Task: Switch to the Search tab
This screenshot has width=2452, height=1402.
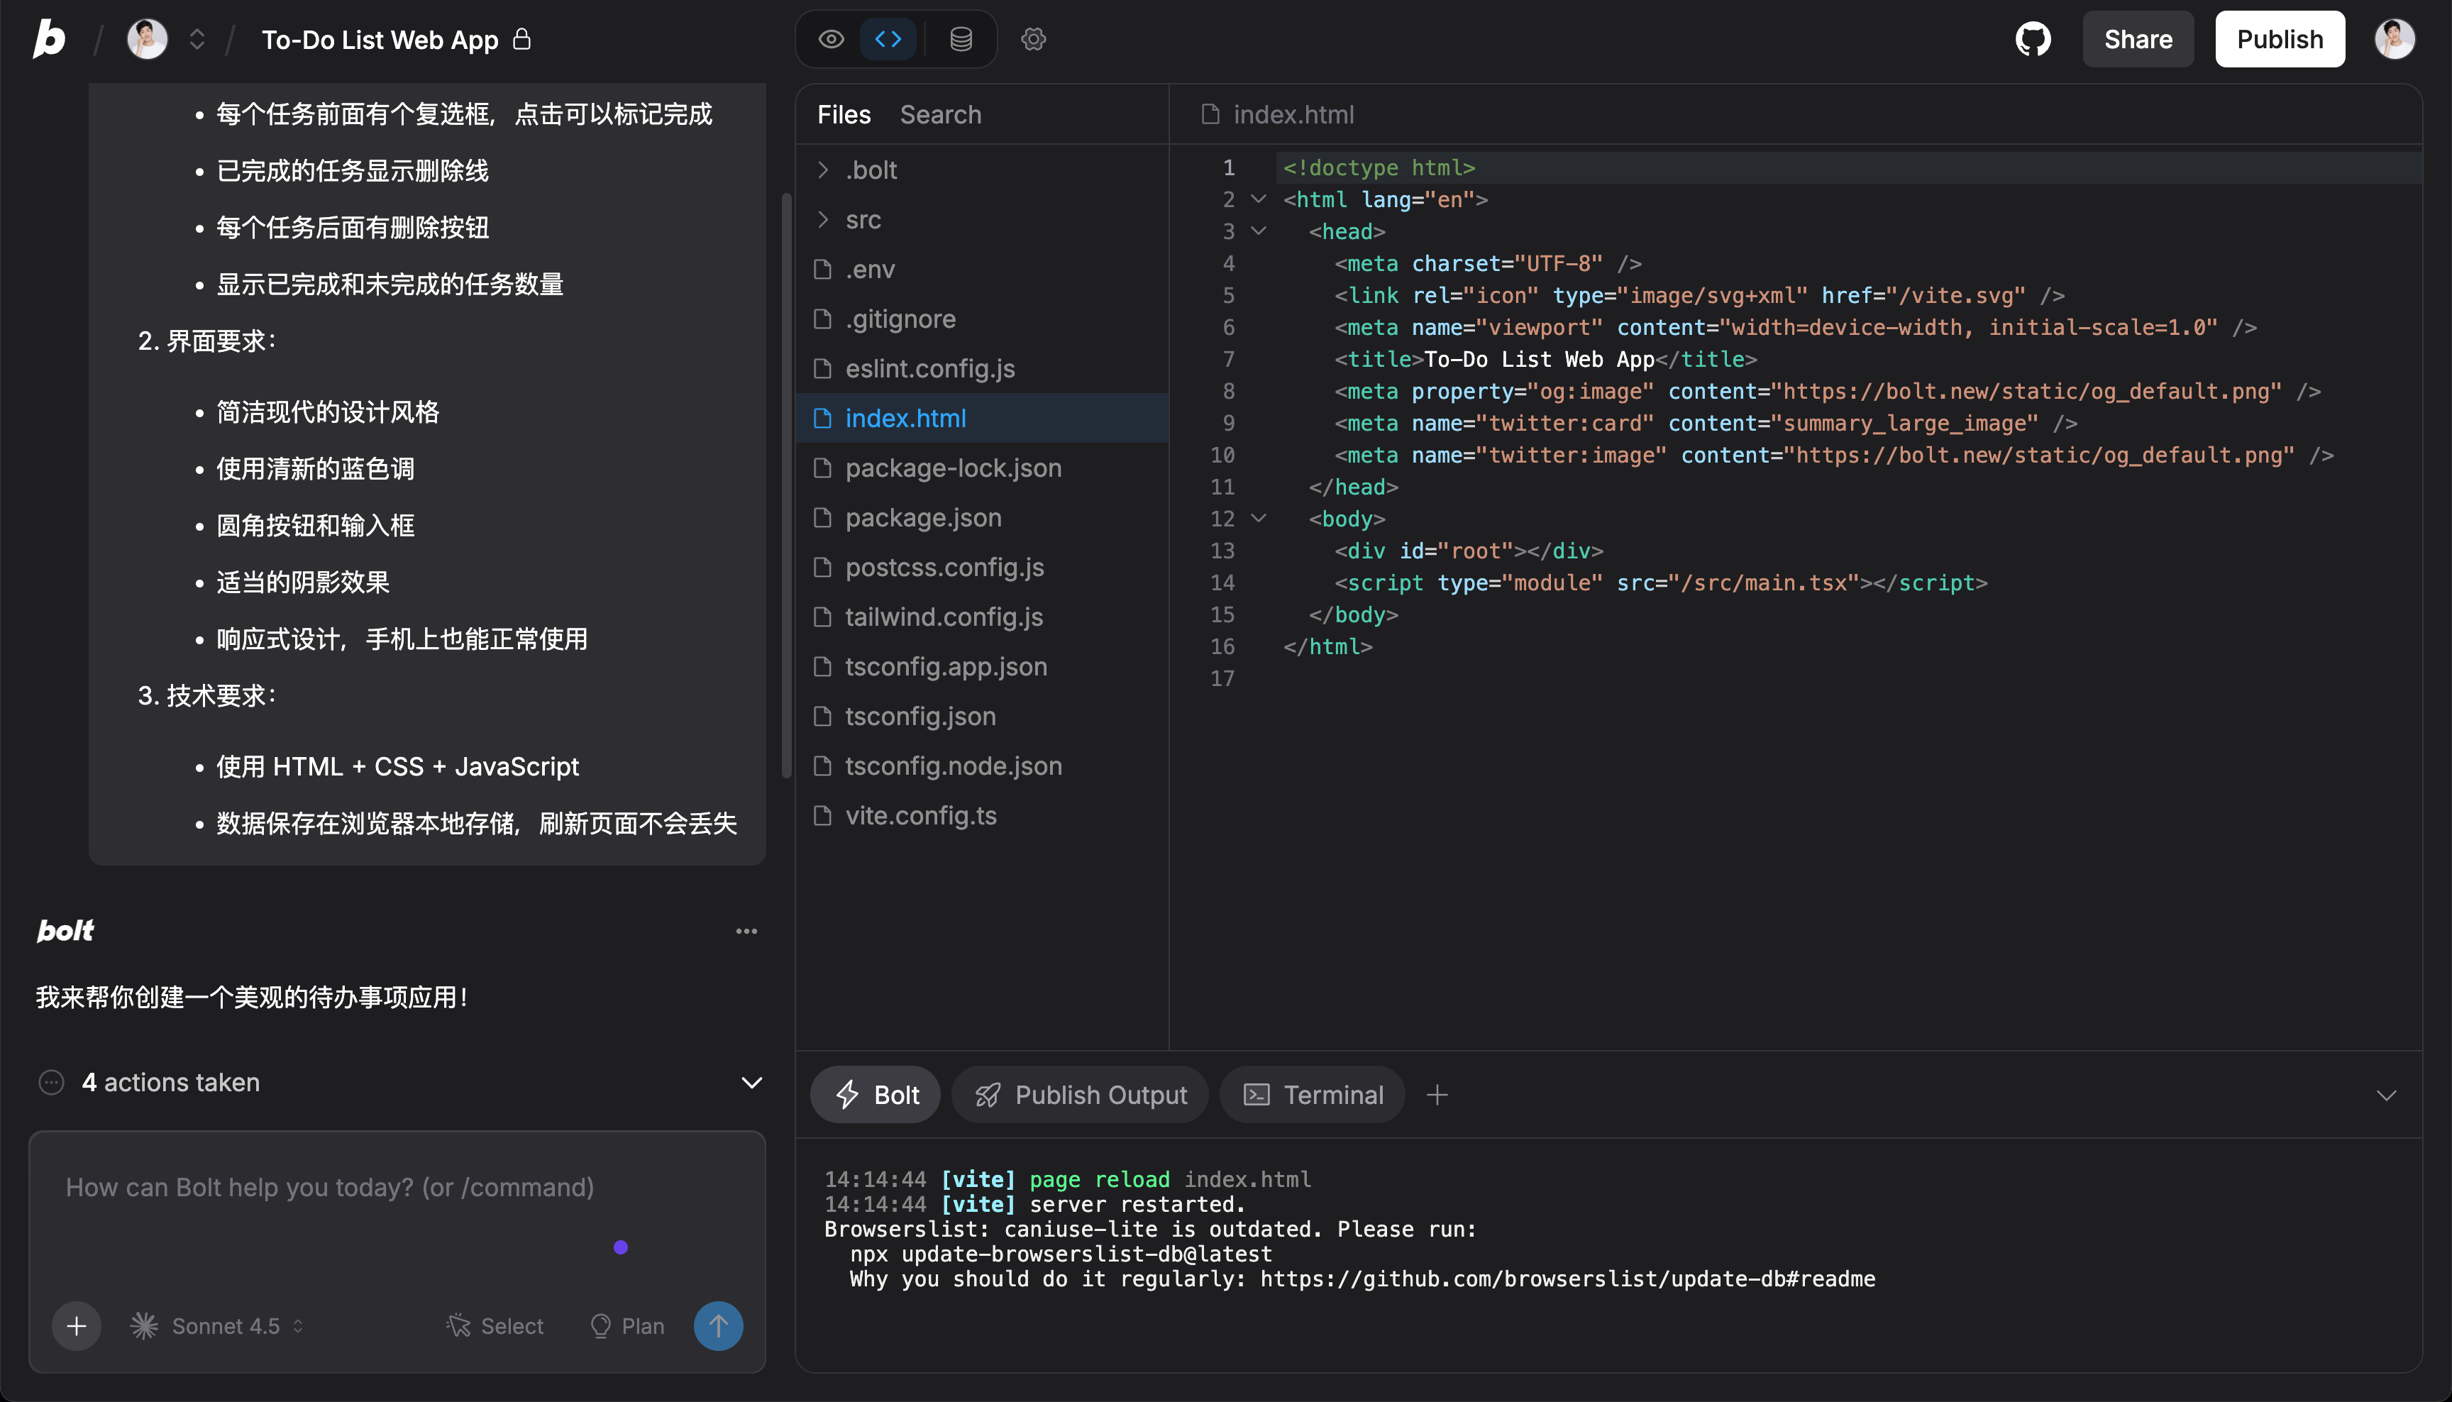Action: 939,115
